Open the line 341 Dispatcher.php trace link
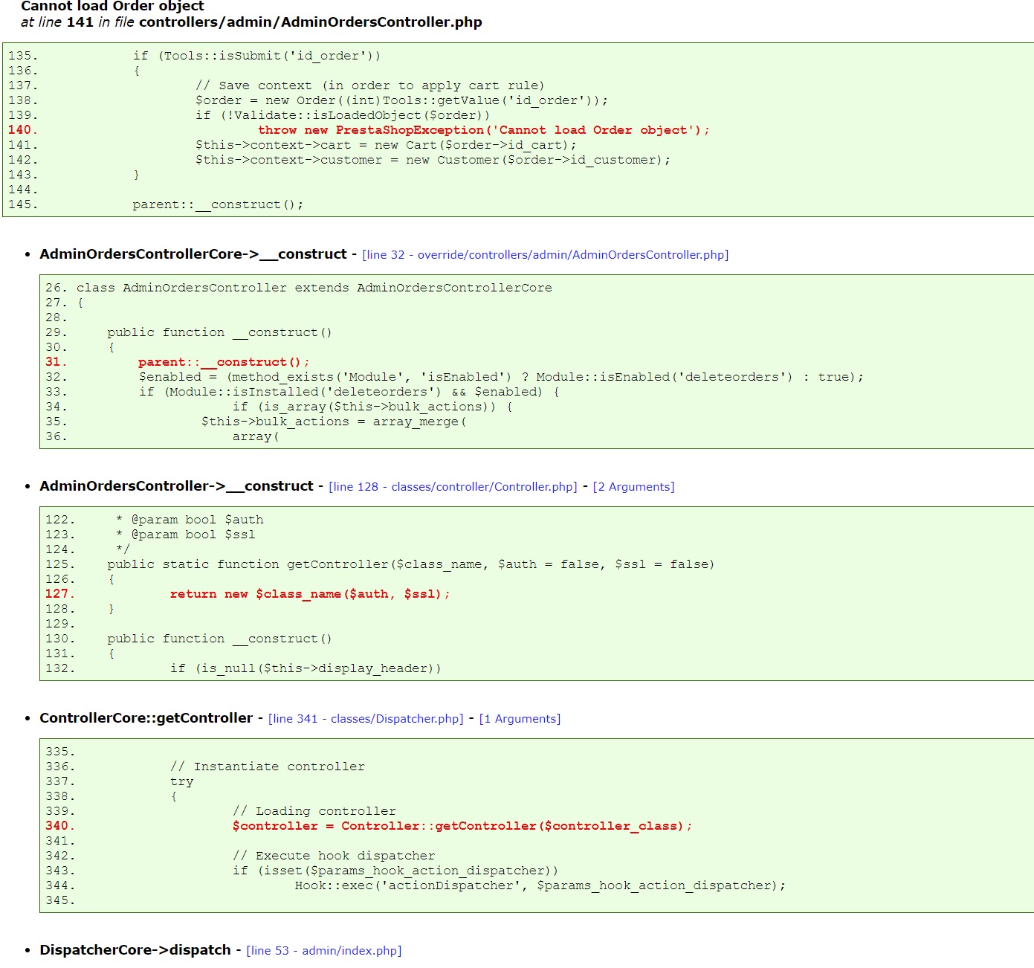Viewport: 1034px width, 968px height. [x=366, y=719]
